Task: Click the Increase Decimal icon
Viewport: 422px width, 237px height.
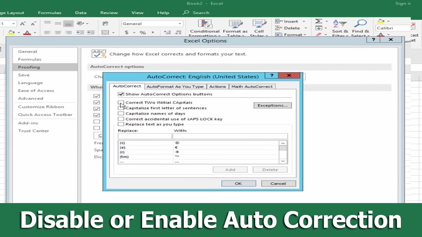Action: [x=167, y=33]
